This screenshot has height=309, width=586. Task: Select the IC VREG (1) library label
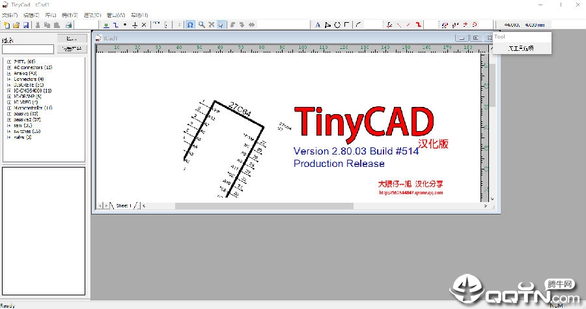26,102
